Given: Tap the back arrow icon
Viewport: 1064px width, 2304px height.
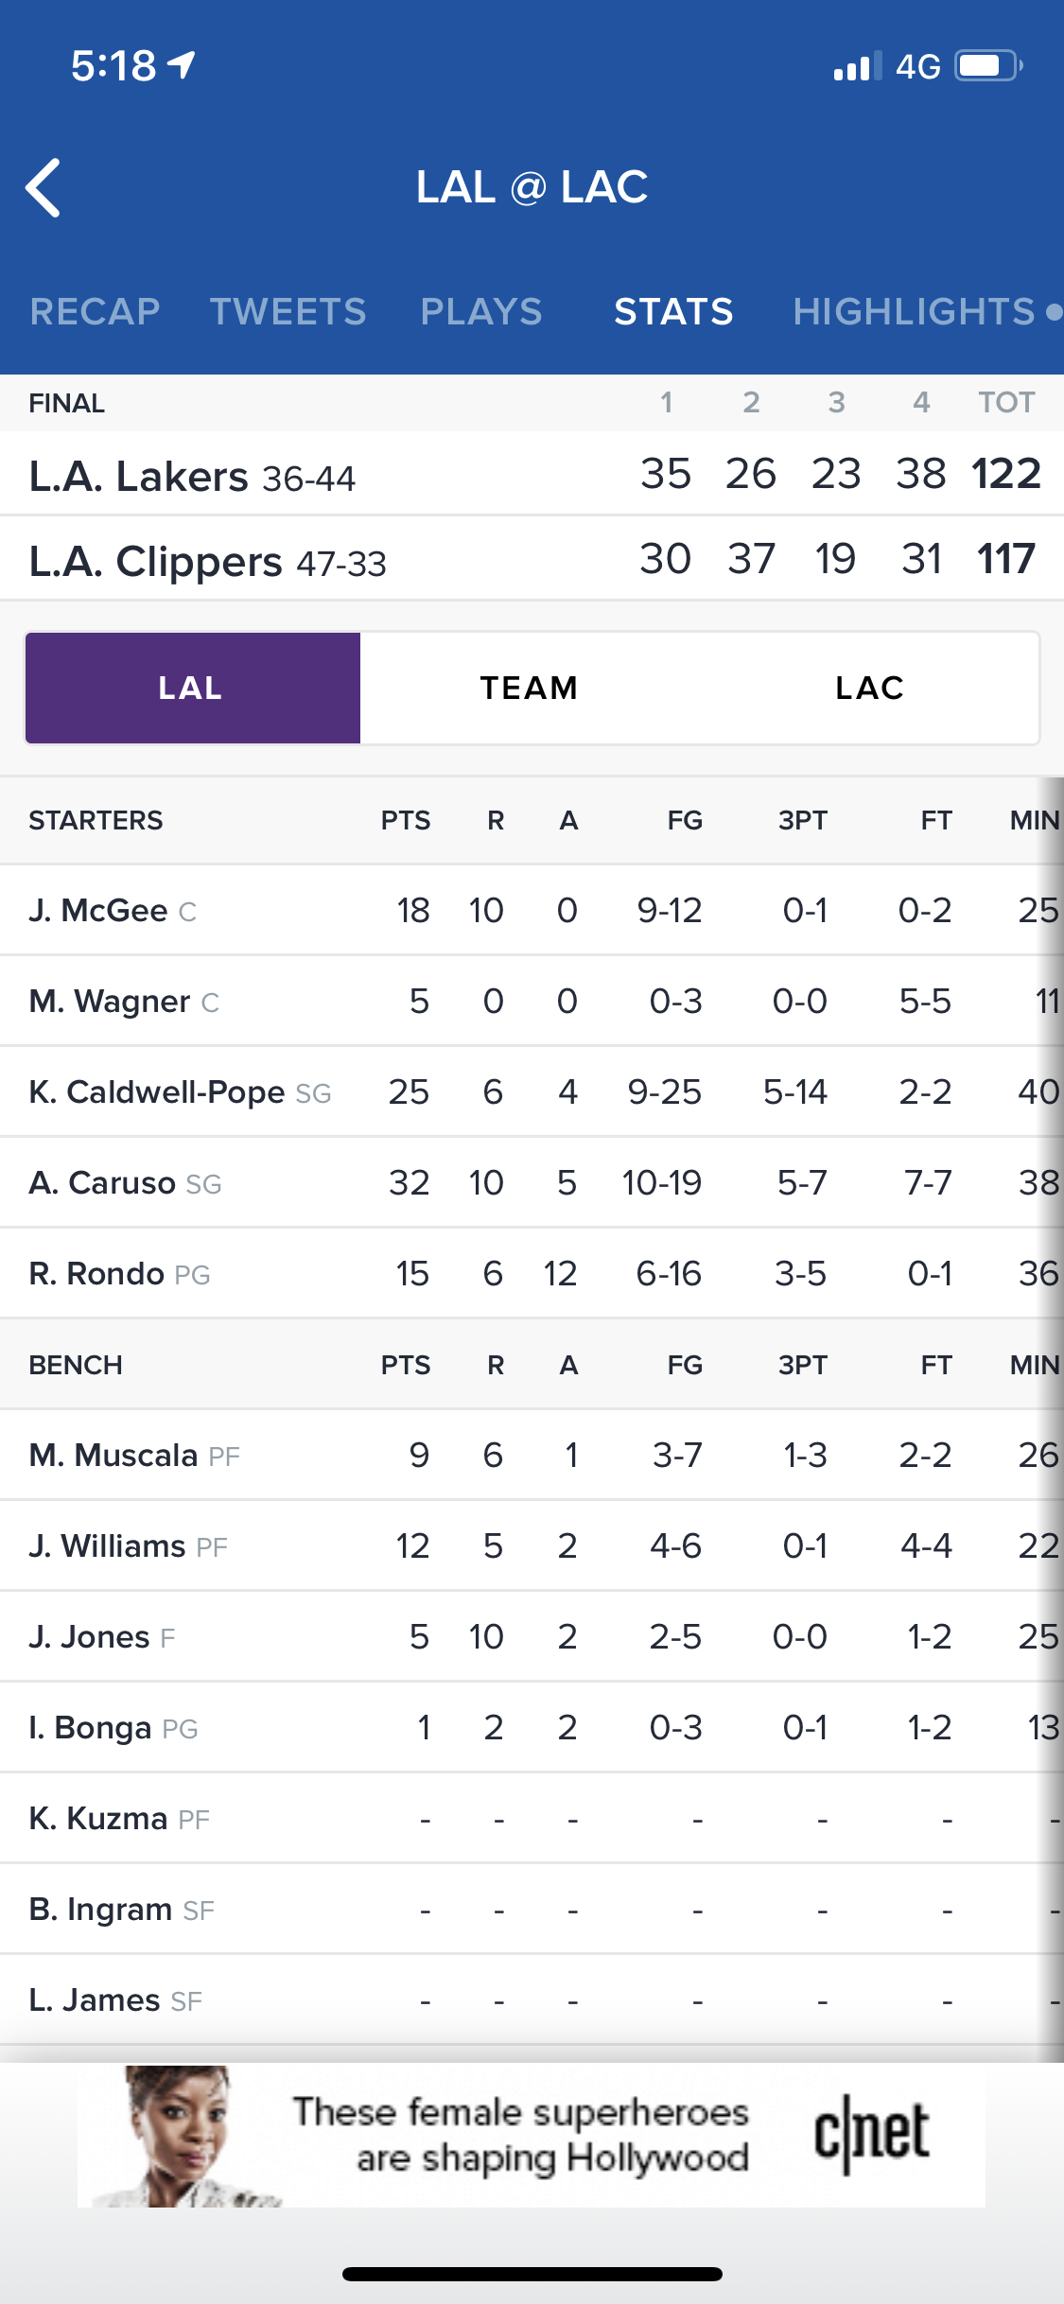Looking at the screenshot, I should [x=44, y=187].
